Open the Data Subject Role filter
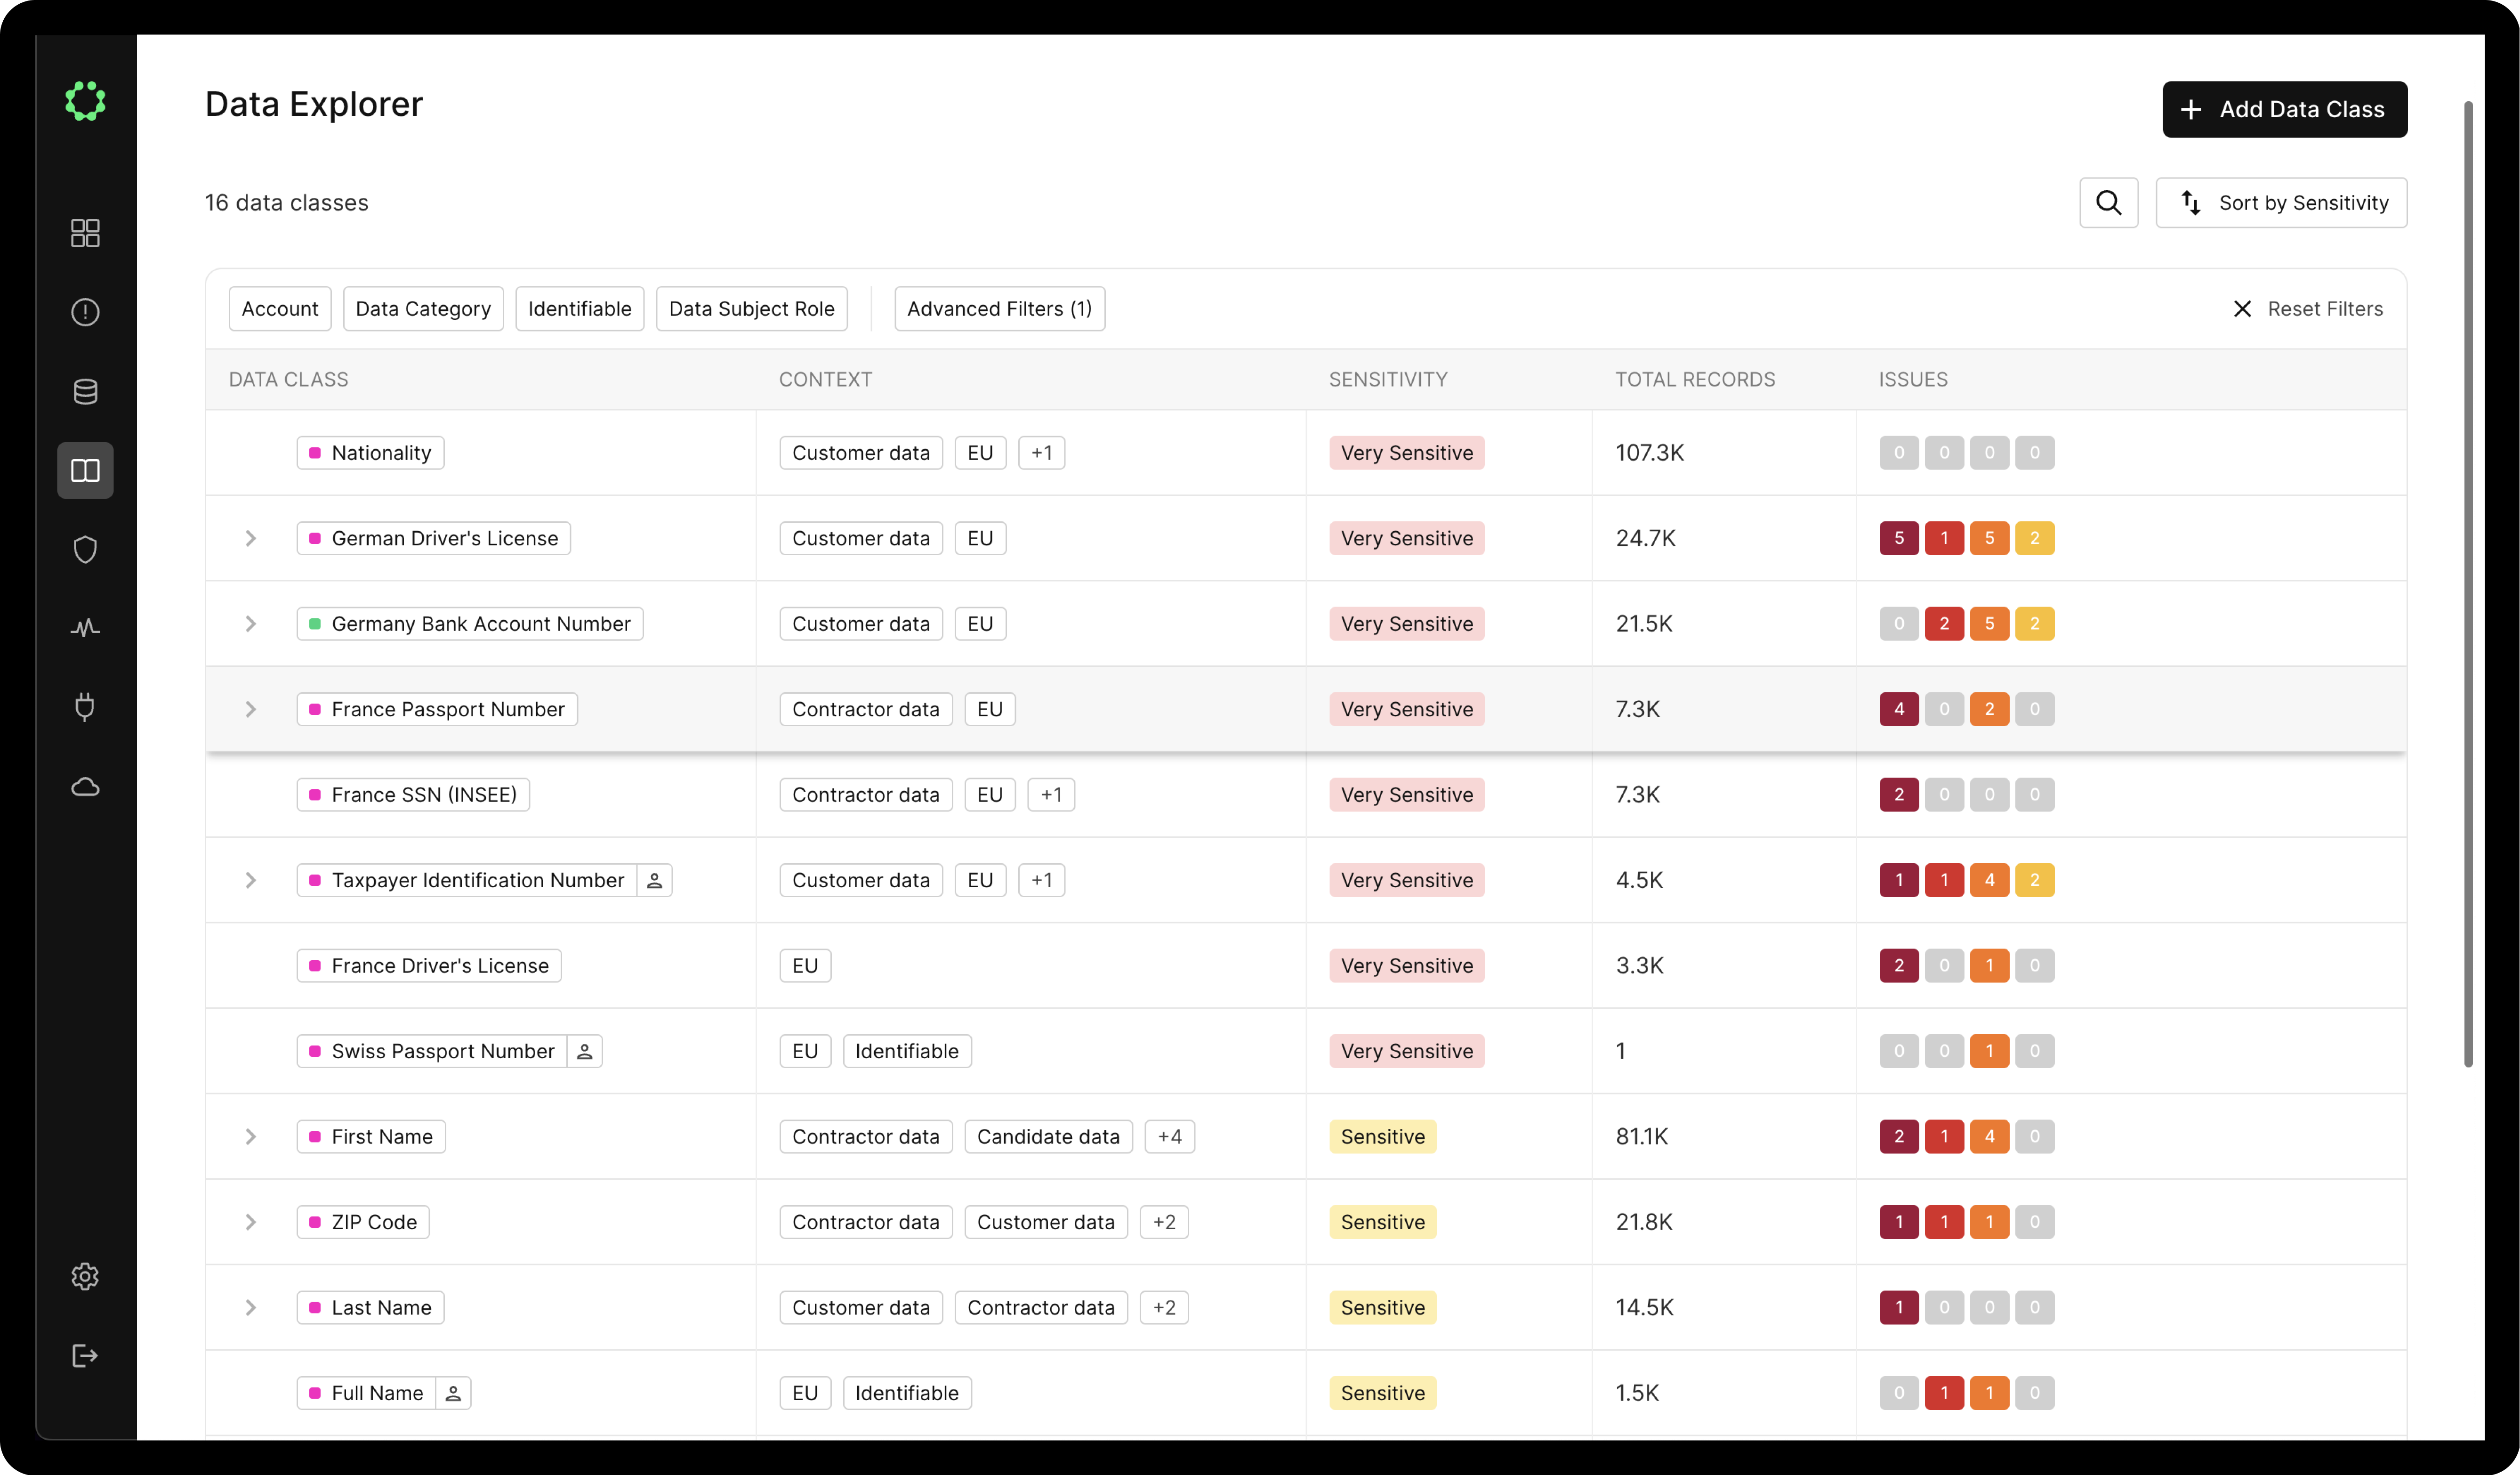 [751, 308]
